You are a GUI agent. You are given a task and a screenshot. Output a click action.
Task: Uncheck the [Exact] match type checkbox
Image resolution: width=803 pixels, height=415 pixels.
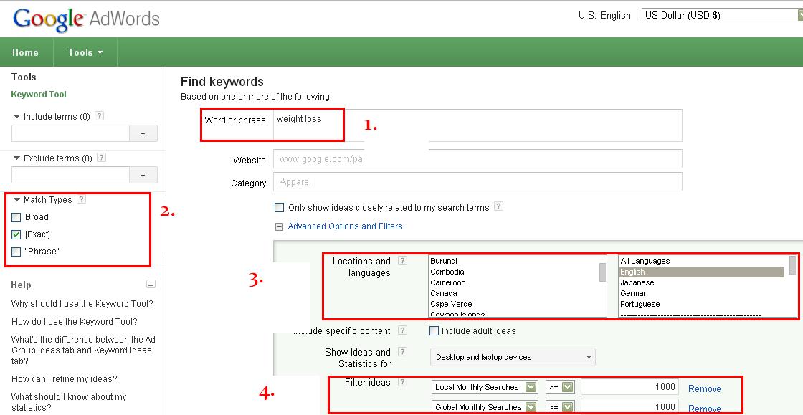tap(16, 234)
